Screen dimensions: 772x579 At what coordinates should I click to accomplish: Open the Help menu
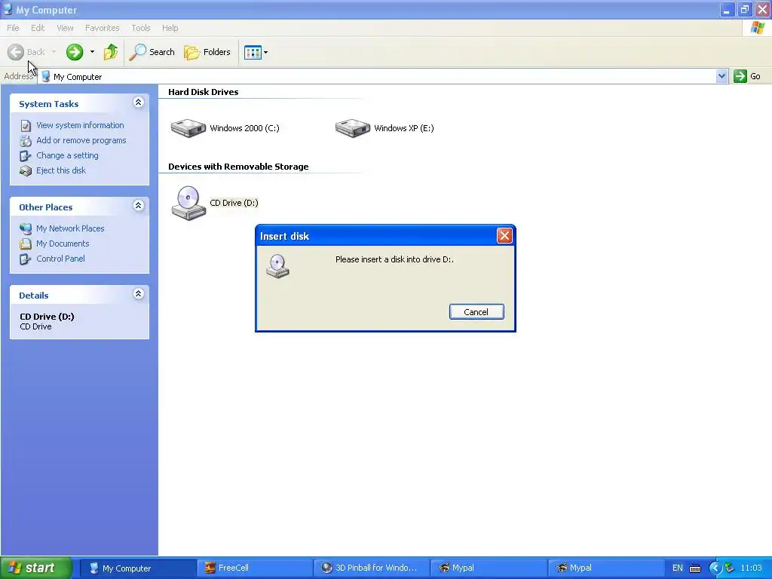point(170,28)
